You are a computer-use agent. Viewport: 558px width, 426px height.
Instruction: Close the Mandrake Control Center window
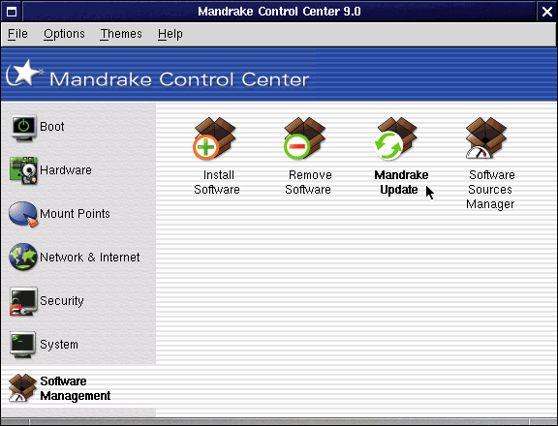547,12
